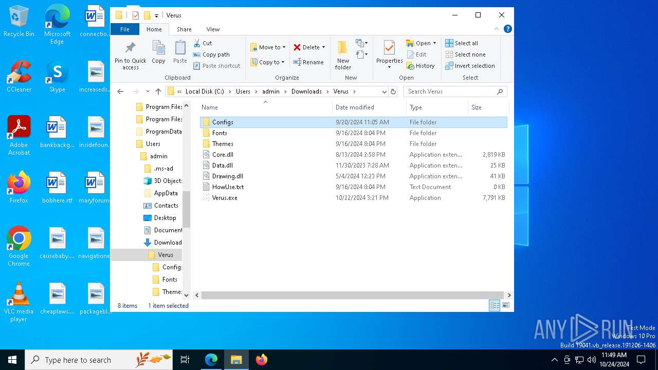
Task: Click Pin to Quick access icon
Action: click(130, 55)
